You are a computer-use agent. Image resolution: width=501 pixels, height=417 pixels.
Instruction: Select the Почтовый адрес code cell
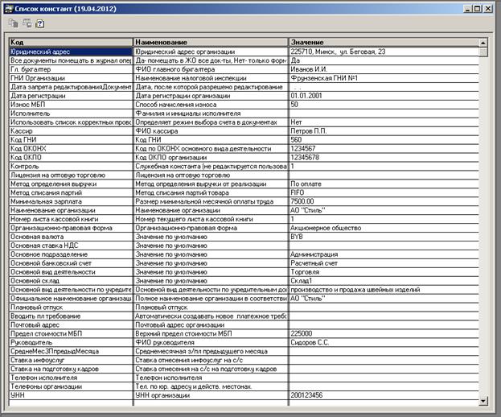tap(71, 325)
